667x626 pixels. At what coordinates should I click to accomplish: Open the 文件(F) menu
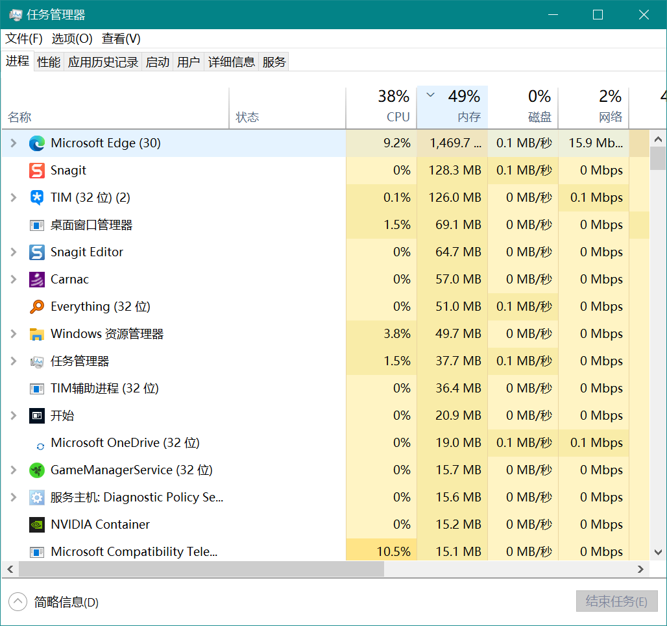(x=24, y=39)
